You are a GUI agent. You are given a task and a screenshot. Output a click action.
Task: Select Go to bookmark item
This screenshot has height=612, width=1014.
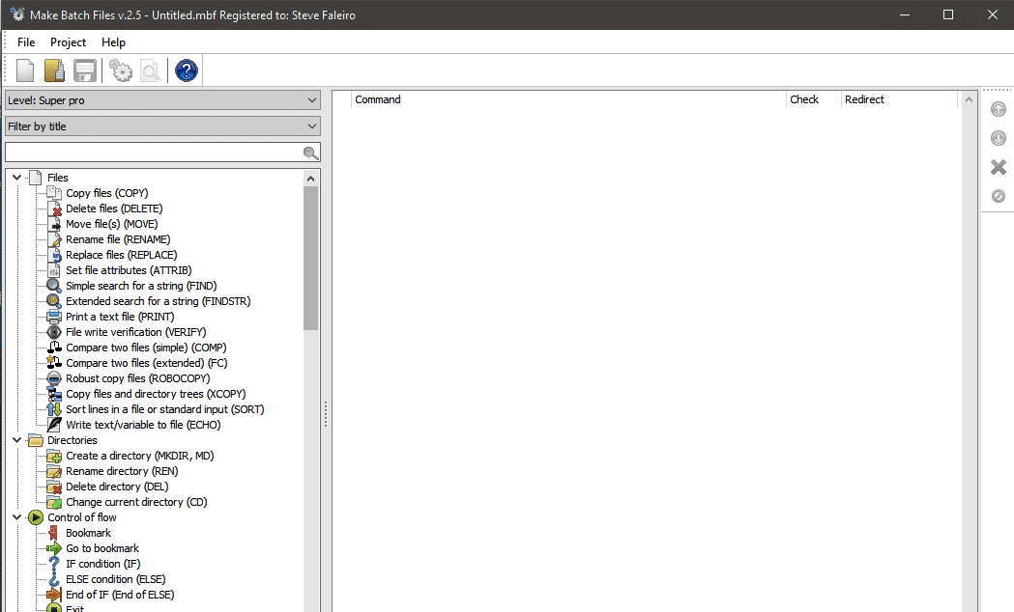point(102,548)
